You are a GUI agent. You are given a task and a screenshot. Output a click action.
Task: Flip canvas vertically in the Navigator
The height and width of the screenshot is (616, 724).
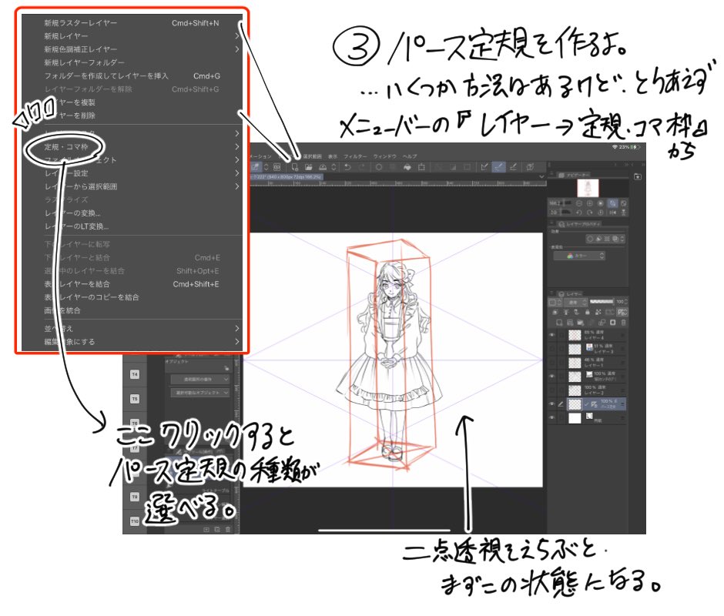click(x=623, y=213)
